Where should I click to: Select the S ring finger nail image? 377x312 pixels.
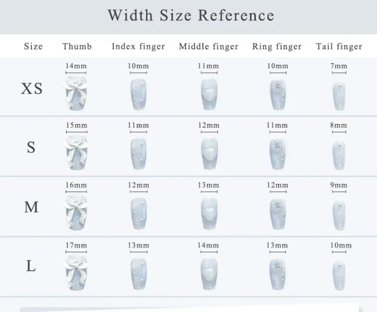click(277, 153)
